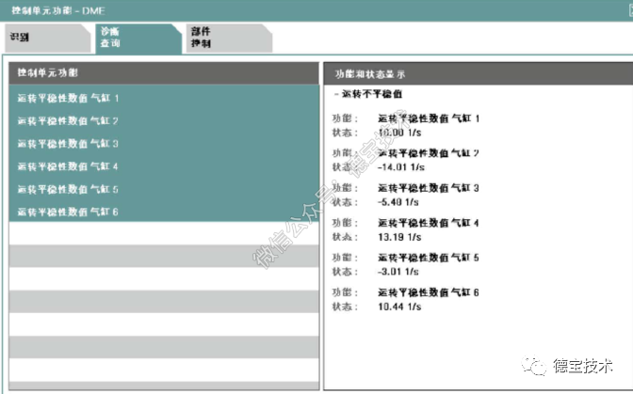Open the 部件控制 tab
Viewport: 633px width, 394px height.
point(201,38)
